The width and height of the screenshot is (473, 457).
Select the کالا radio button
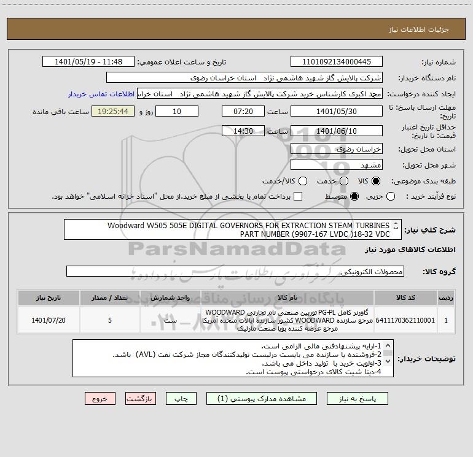point(376,181)
